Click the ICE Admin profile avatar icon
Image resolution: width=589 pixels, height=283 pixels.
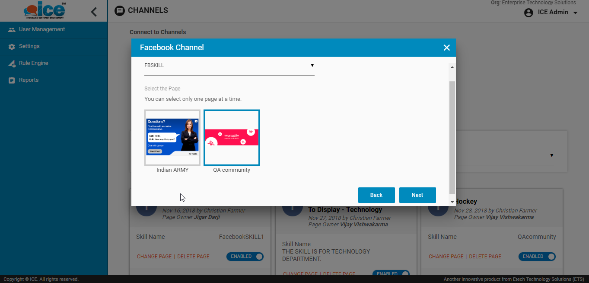(x=529, y=13)
